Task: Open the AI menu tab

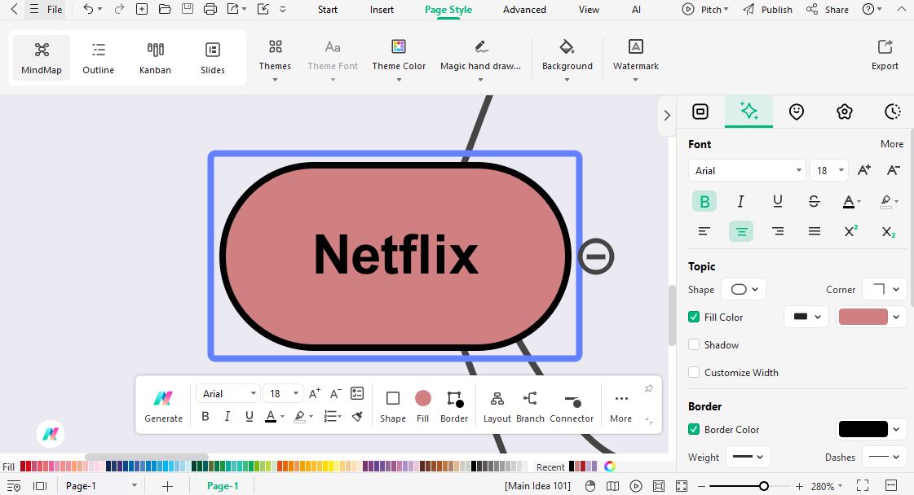Action: 637,9
